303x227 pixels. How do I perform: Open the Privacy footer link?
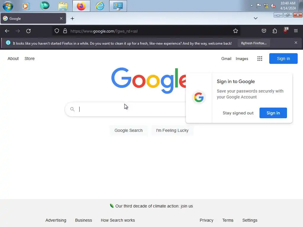(x=206, y=220)
